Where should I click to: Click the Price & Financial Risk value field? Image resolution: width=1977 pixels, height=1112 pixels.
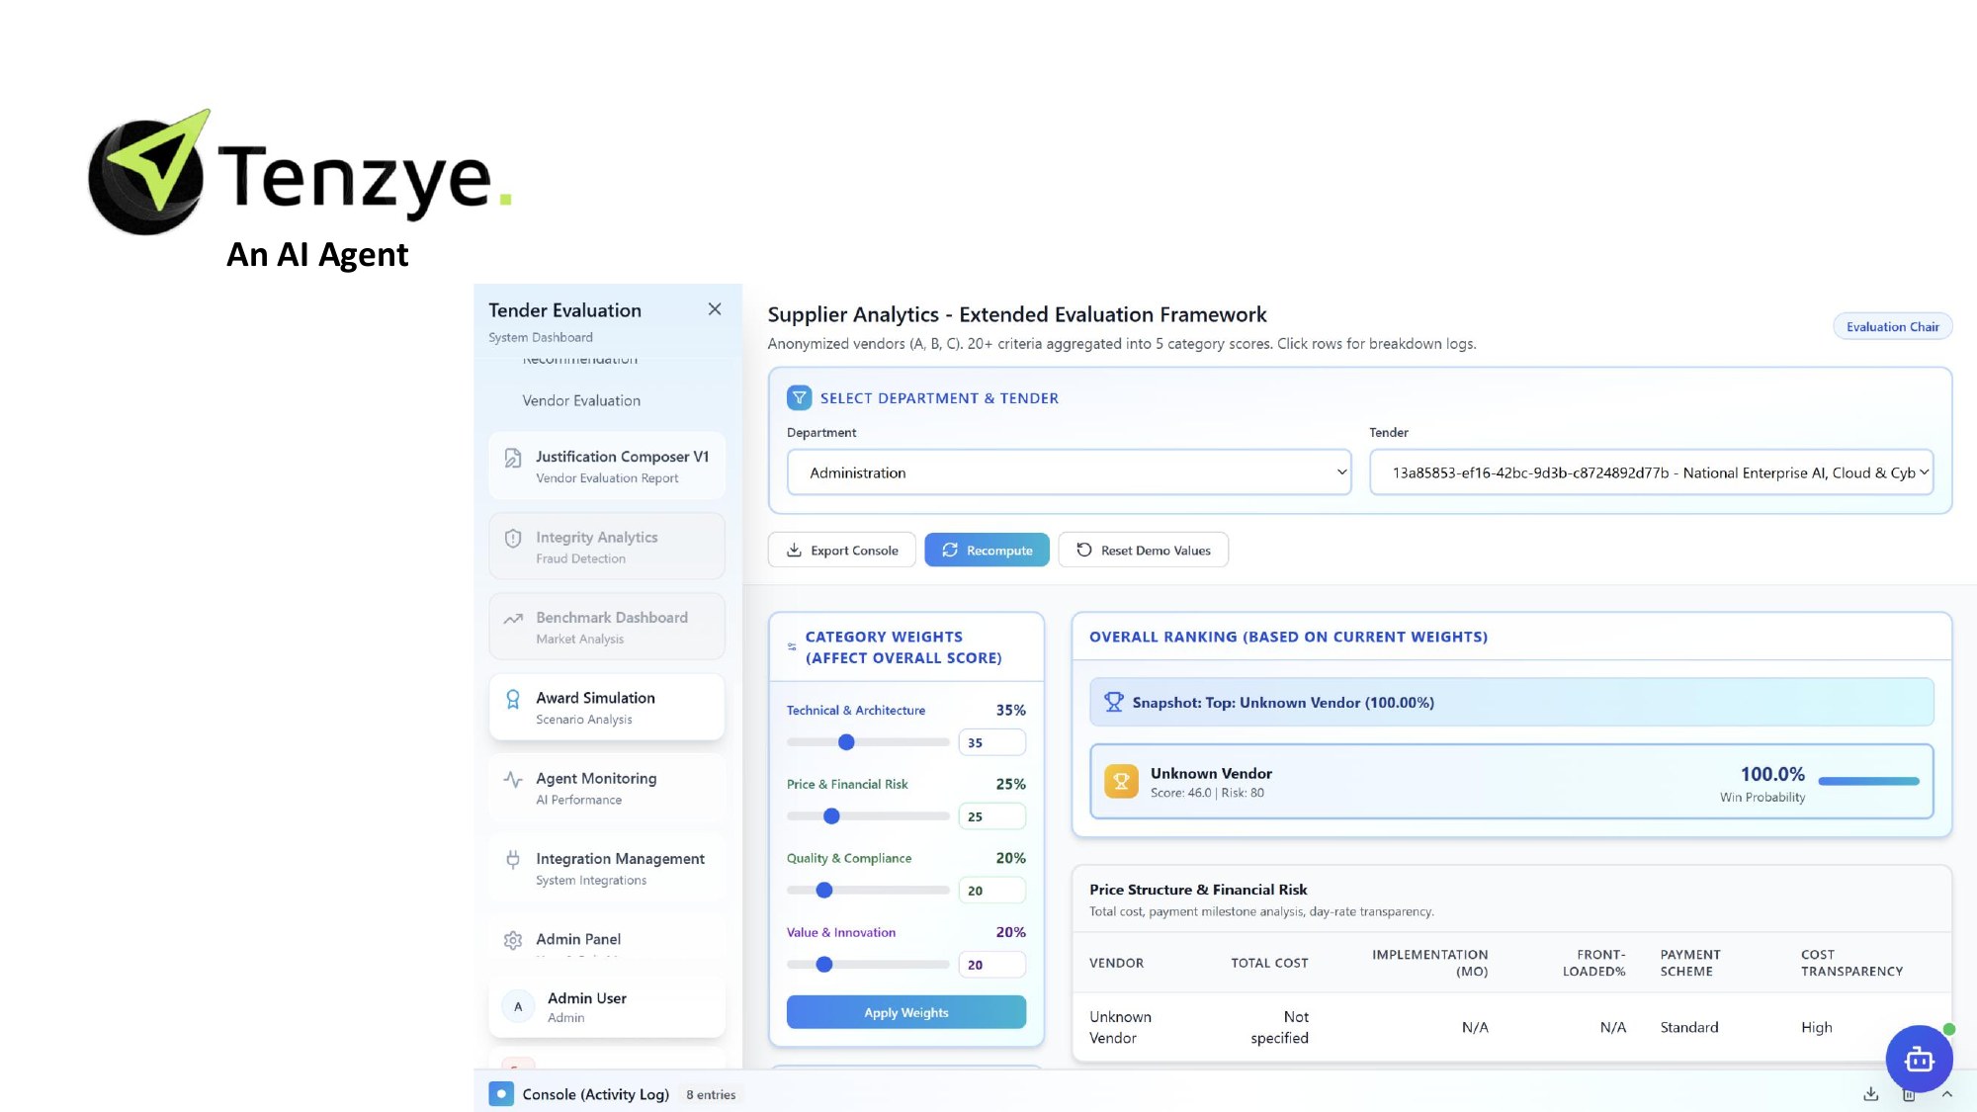coord(991,816)
